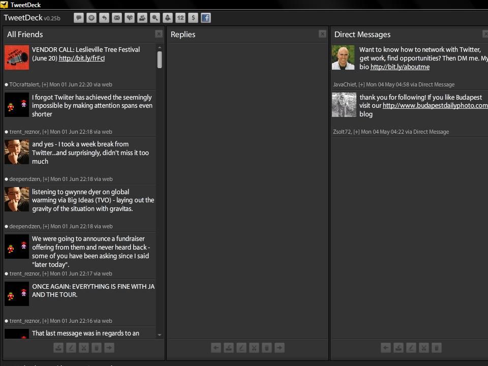Expand [+] on deependzen global warming tweet
Image resolution: width=488 pixels, height=366 pixels.
46,227
